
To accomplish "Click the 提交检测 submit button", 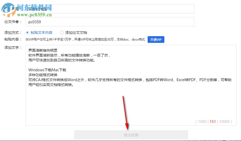I will click(x=131, y=135).
